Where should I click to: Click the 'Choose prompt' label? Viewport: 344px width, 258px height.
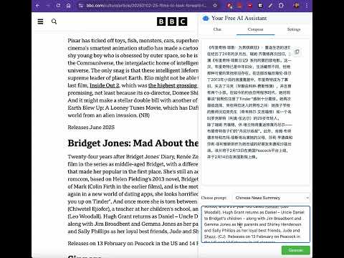(x=214, y=198)
